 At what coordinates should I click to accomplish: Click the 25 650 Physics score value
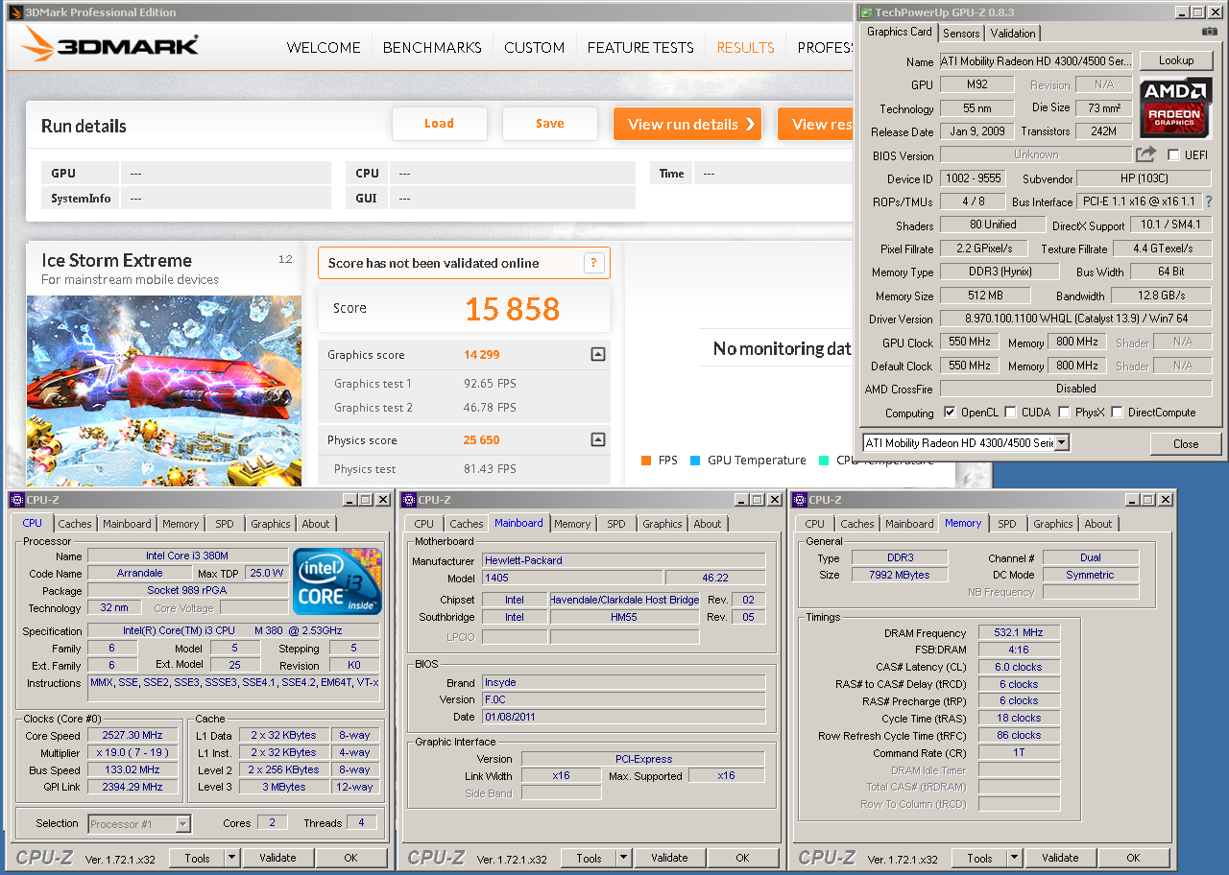[x=482, y=440]
